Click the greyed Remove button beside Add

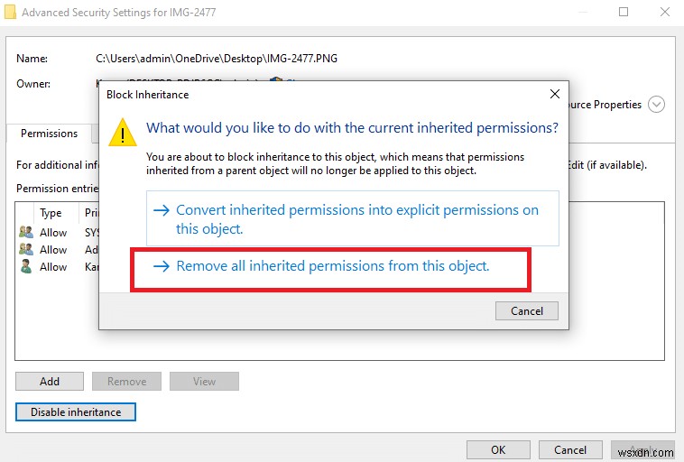click(126, 381)
